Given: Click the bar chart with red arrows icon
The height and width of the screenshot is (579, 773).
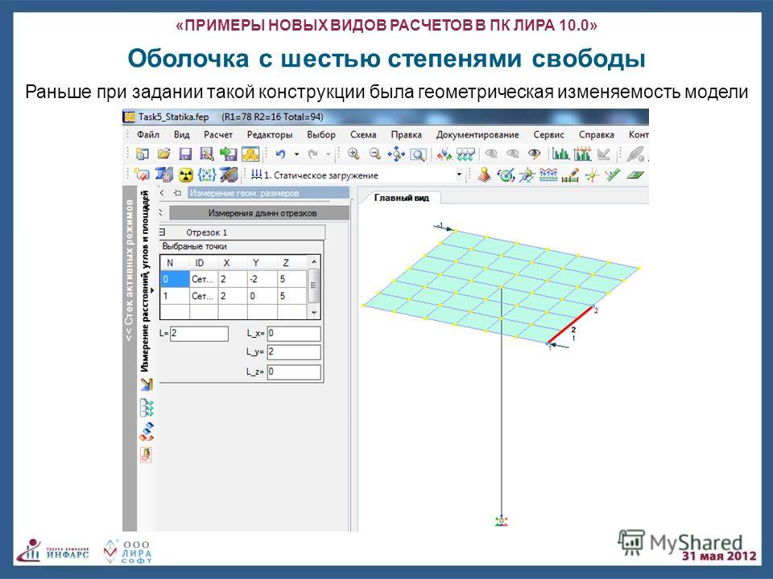Looking at the screenshot, I should [582, 154].
